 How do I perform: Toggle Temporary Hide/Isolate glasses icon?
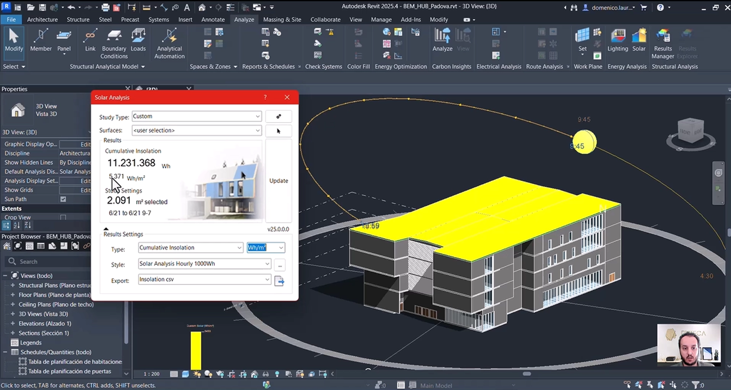(266, 374)
